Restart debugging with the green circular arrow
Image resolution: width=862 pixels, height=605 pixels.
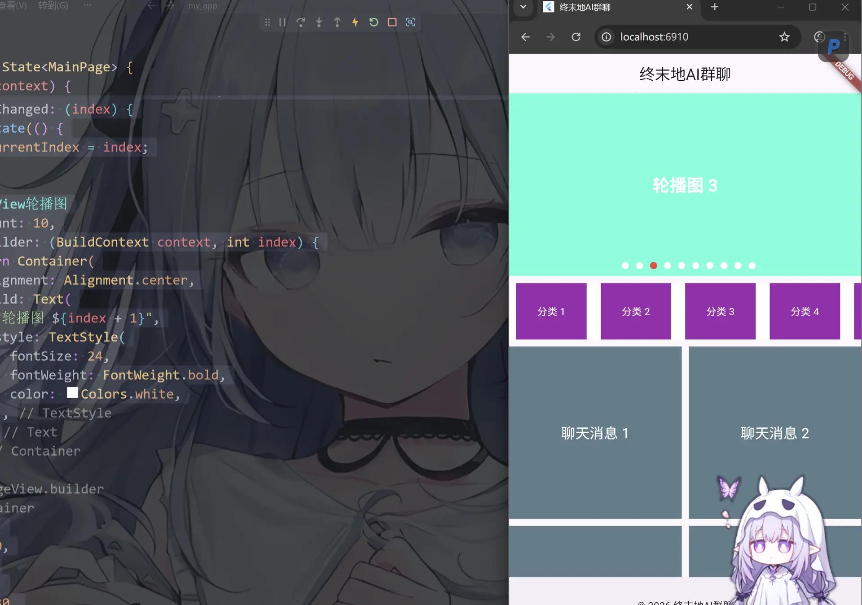point(374,22)
